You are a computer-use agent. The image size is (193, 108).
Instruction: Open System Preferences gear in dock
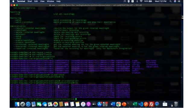[x=105, y=104]
